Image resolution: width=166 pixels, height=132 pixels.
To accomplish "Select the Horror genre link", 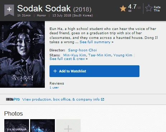I will click(42, 15).
